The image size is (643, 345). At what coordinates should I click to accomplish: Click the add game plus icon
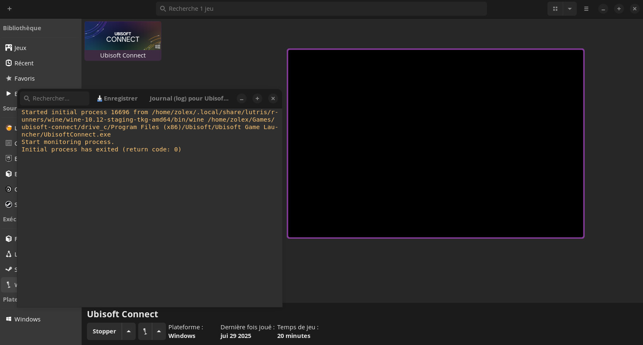pyautogui.click(x=10, y=9)
